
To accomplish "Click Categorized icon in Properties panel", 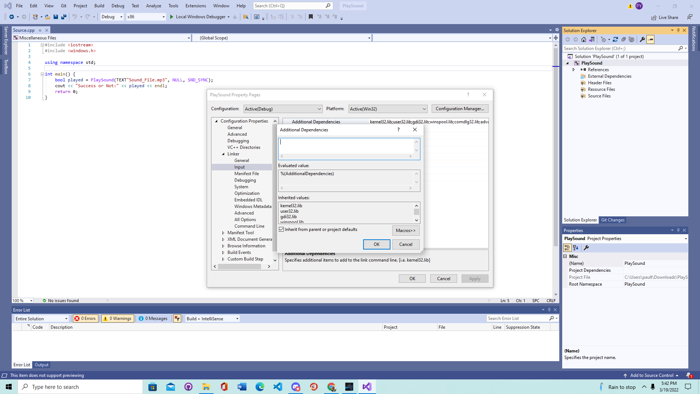I will coord(567,248).
